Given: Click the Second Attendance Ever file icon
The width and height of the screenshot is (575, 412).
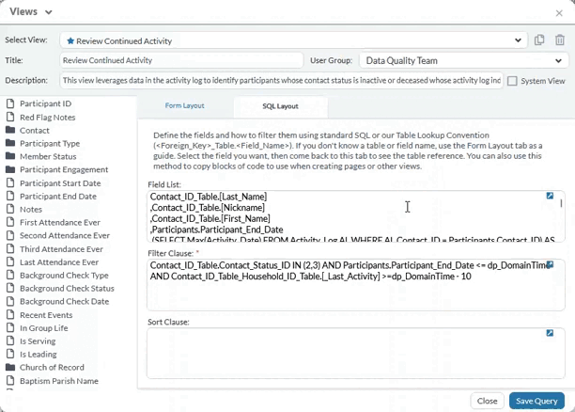Looking at the screenshot, I should [10, 235].
